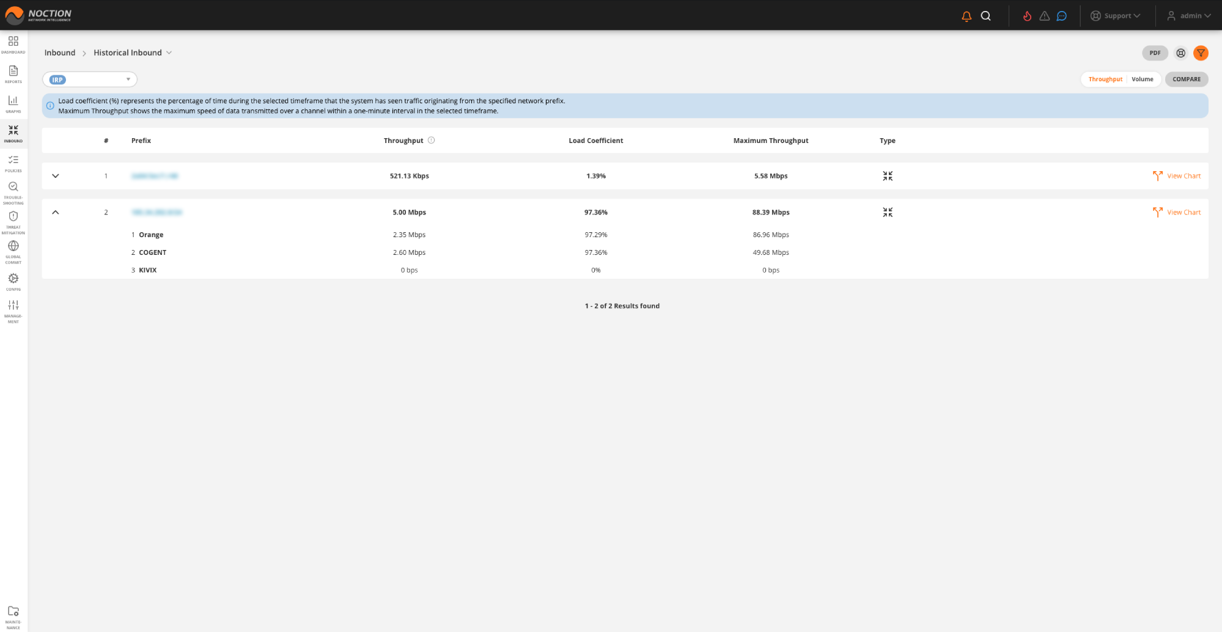Open search with the magnifier icon

[x=985, y=16]
